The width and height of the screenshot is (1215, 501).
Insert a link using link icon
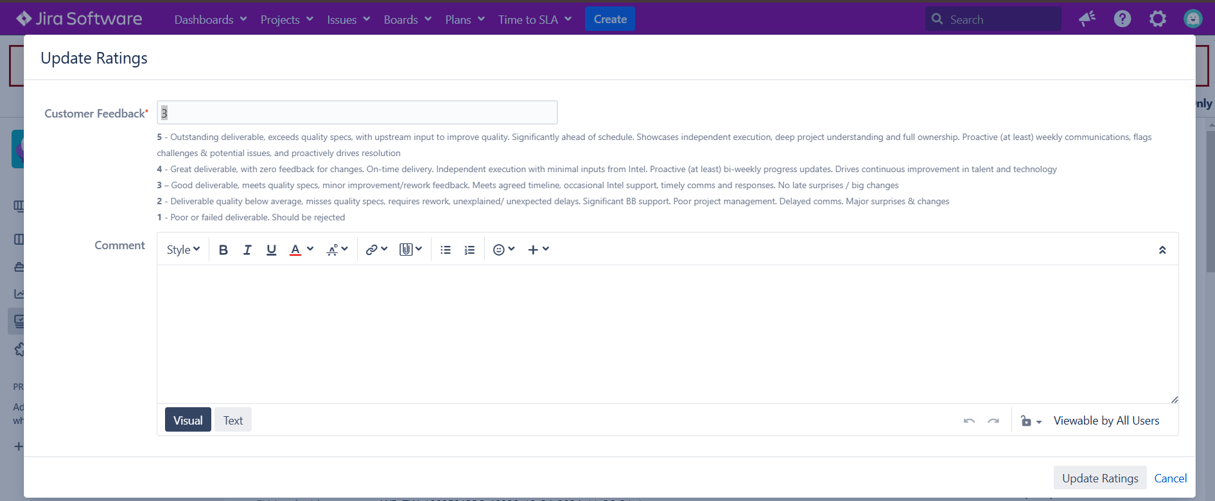click(x=371, y=250)
